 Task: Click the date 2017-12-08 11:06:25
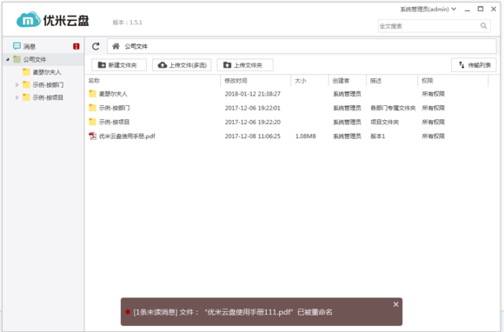253,136
